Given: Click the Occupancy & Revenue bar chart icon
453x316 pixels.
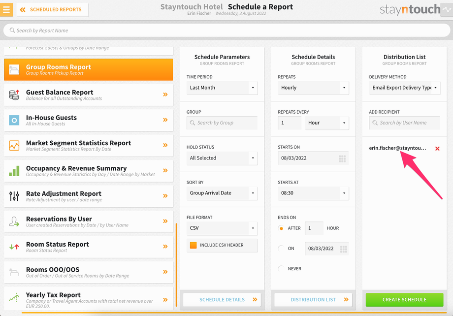Looking at the screenshot, I should tap(14, 171).
